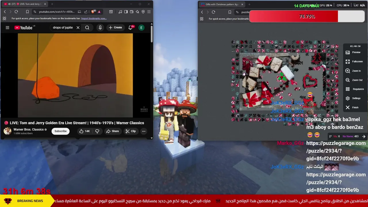Screen dimensions: 368x207
Task: Click the share icon in YouTube address bar
Action: 86,12
